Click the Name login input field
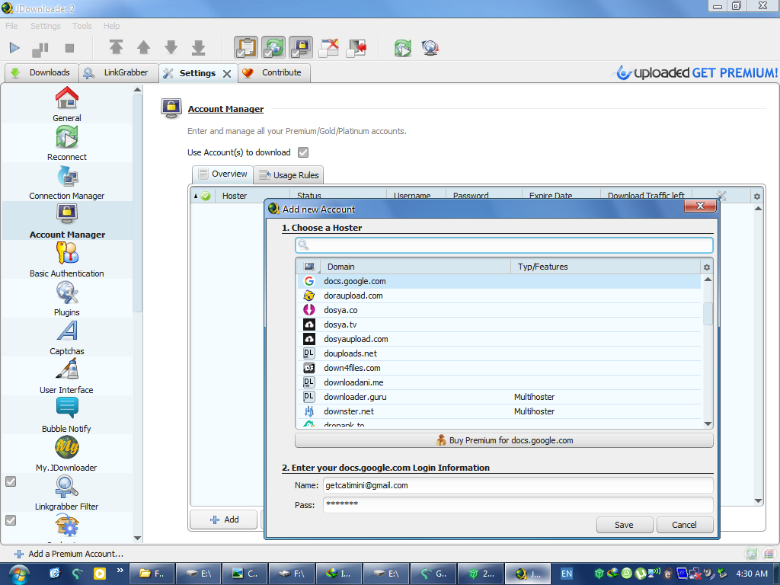 pyautogui.click(x=518, y=485)
